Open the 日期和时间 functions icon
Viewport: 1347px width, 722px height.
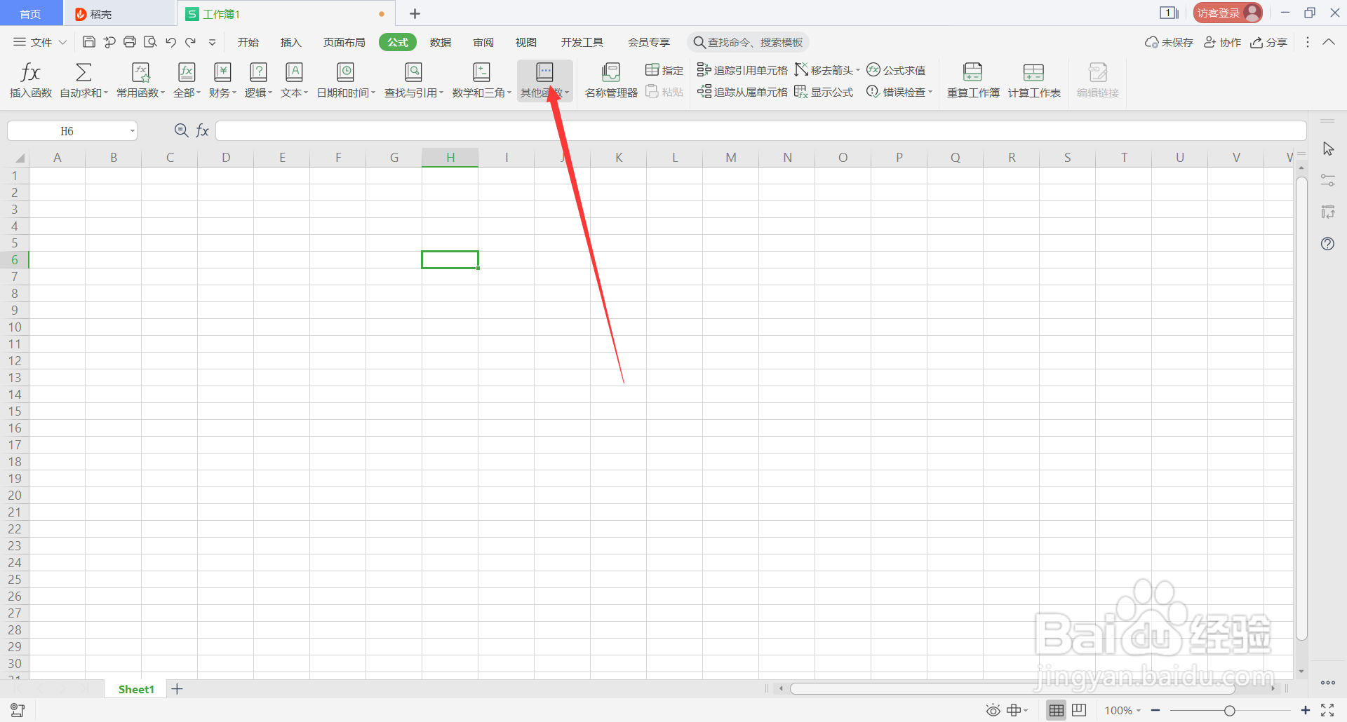coord(345,72)
